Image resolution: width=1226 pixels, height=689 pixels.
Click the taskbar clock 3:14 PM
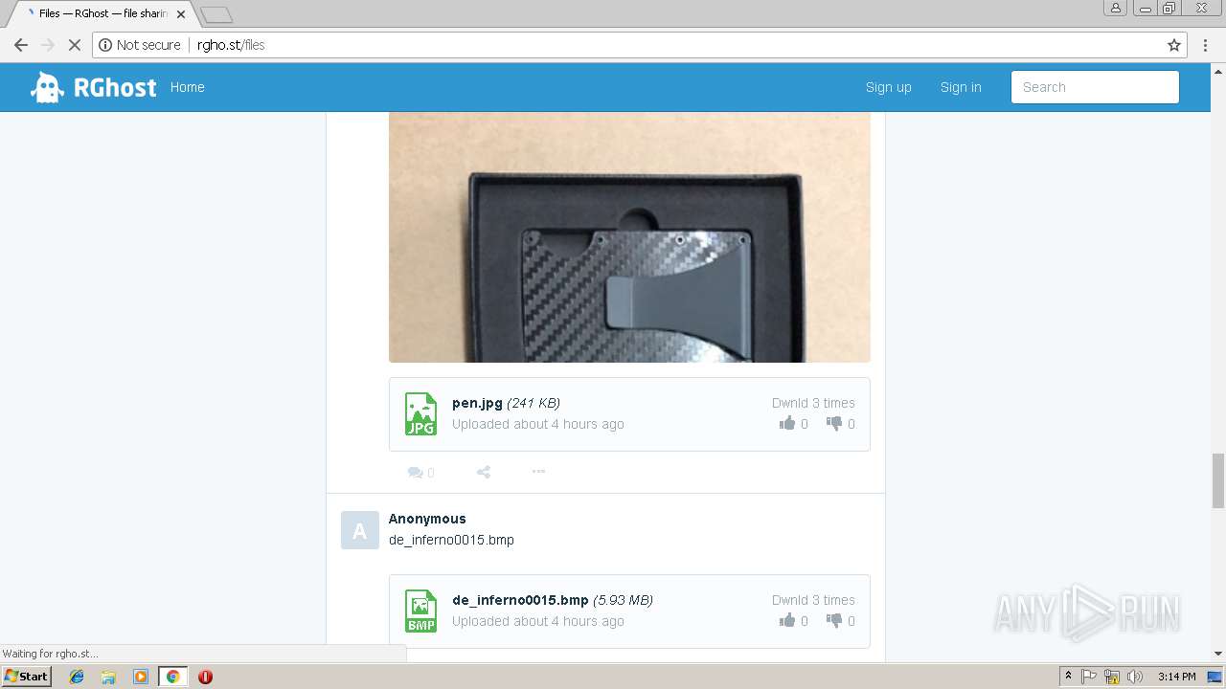pyautogui.click(x=1176, y=677)
